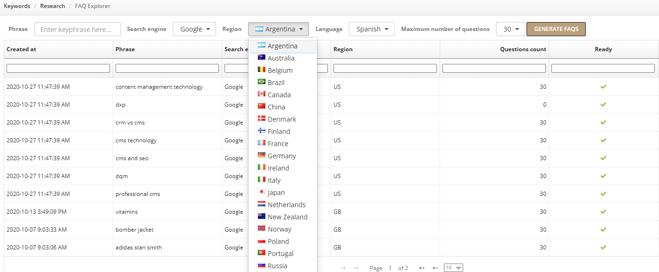Sort by Created at column header

59,49
